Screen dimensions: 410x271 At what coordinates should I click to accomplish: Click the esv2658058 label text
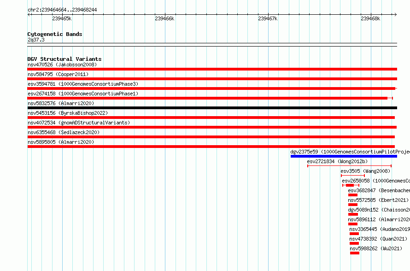[x=376, y=181]
